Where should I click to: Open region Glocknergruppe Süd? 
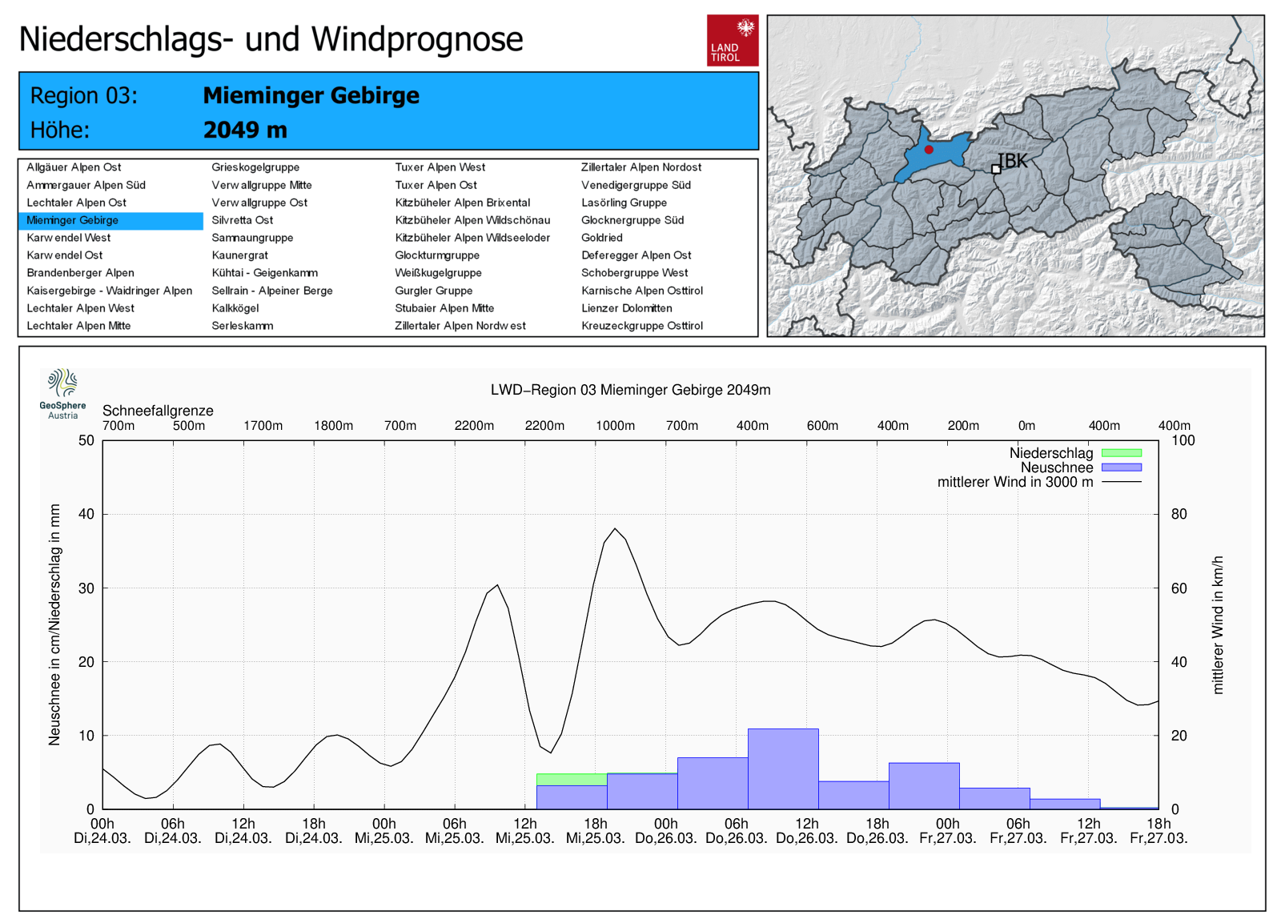point(632,220)
